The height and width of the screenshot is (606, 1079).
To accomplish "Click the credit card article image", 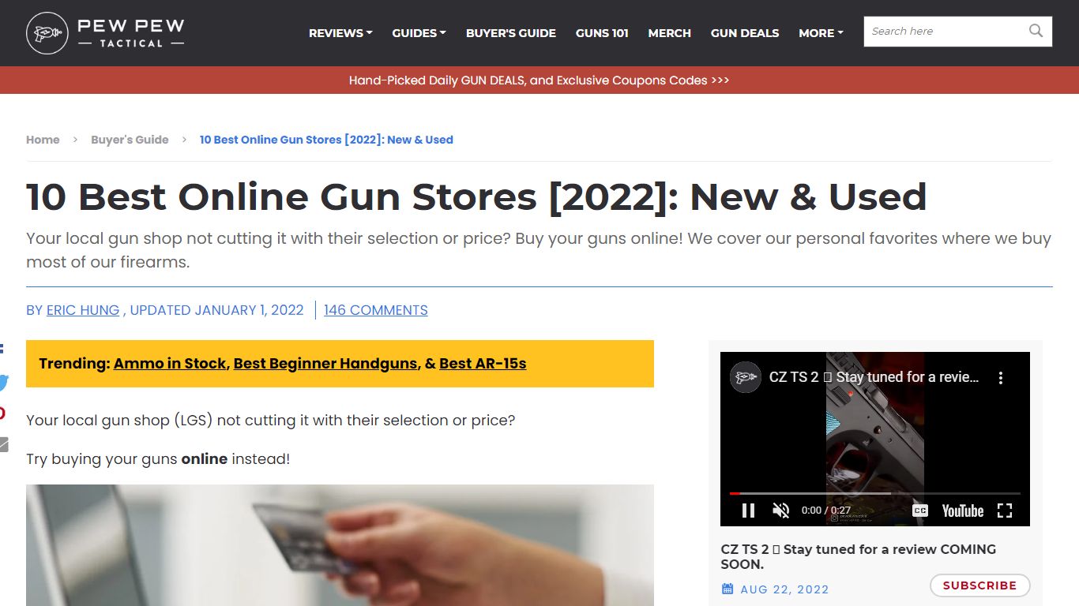I will click(340, 545).
